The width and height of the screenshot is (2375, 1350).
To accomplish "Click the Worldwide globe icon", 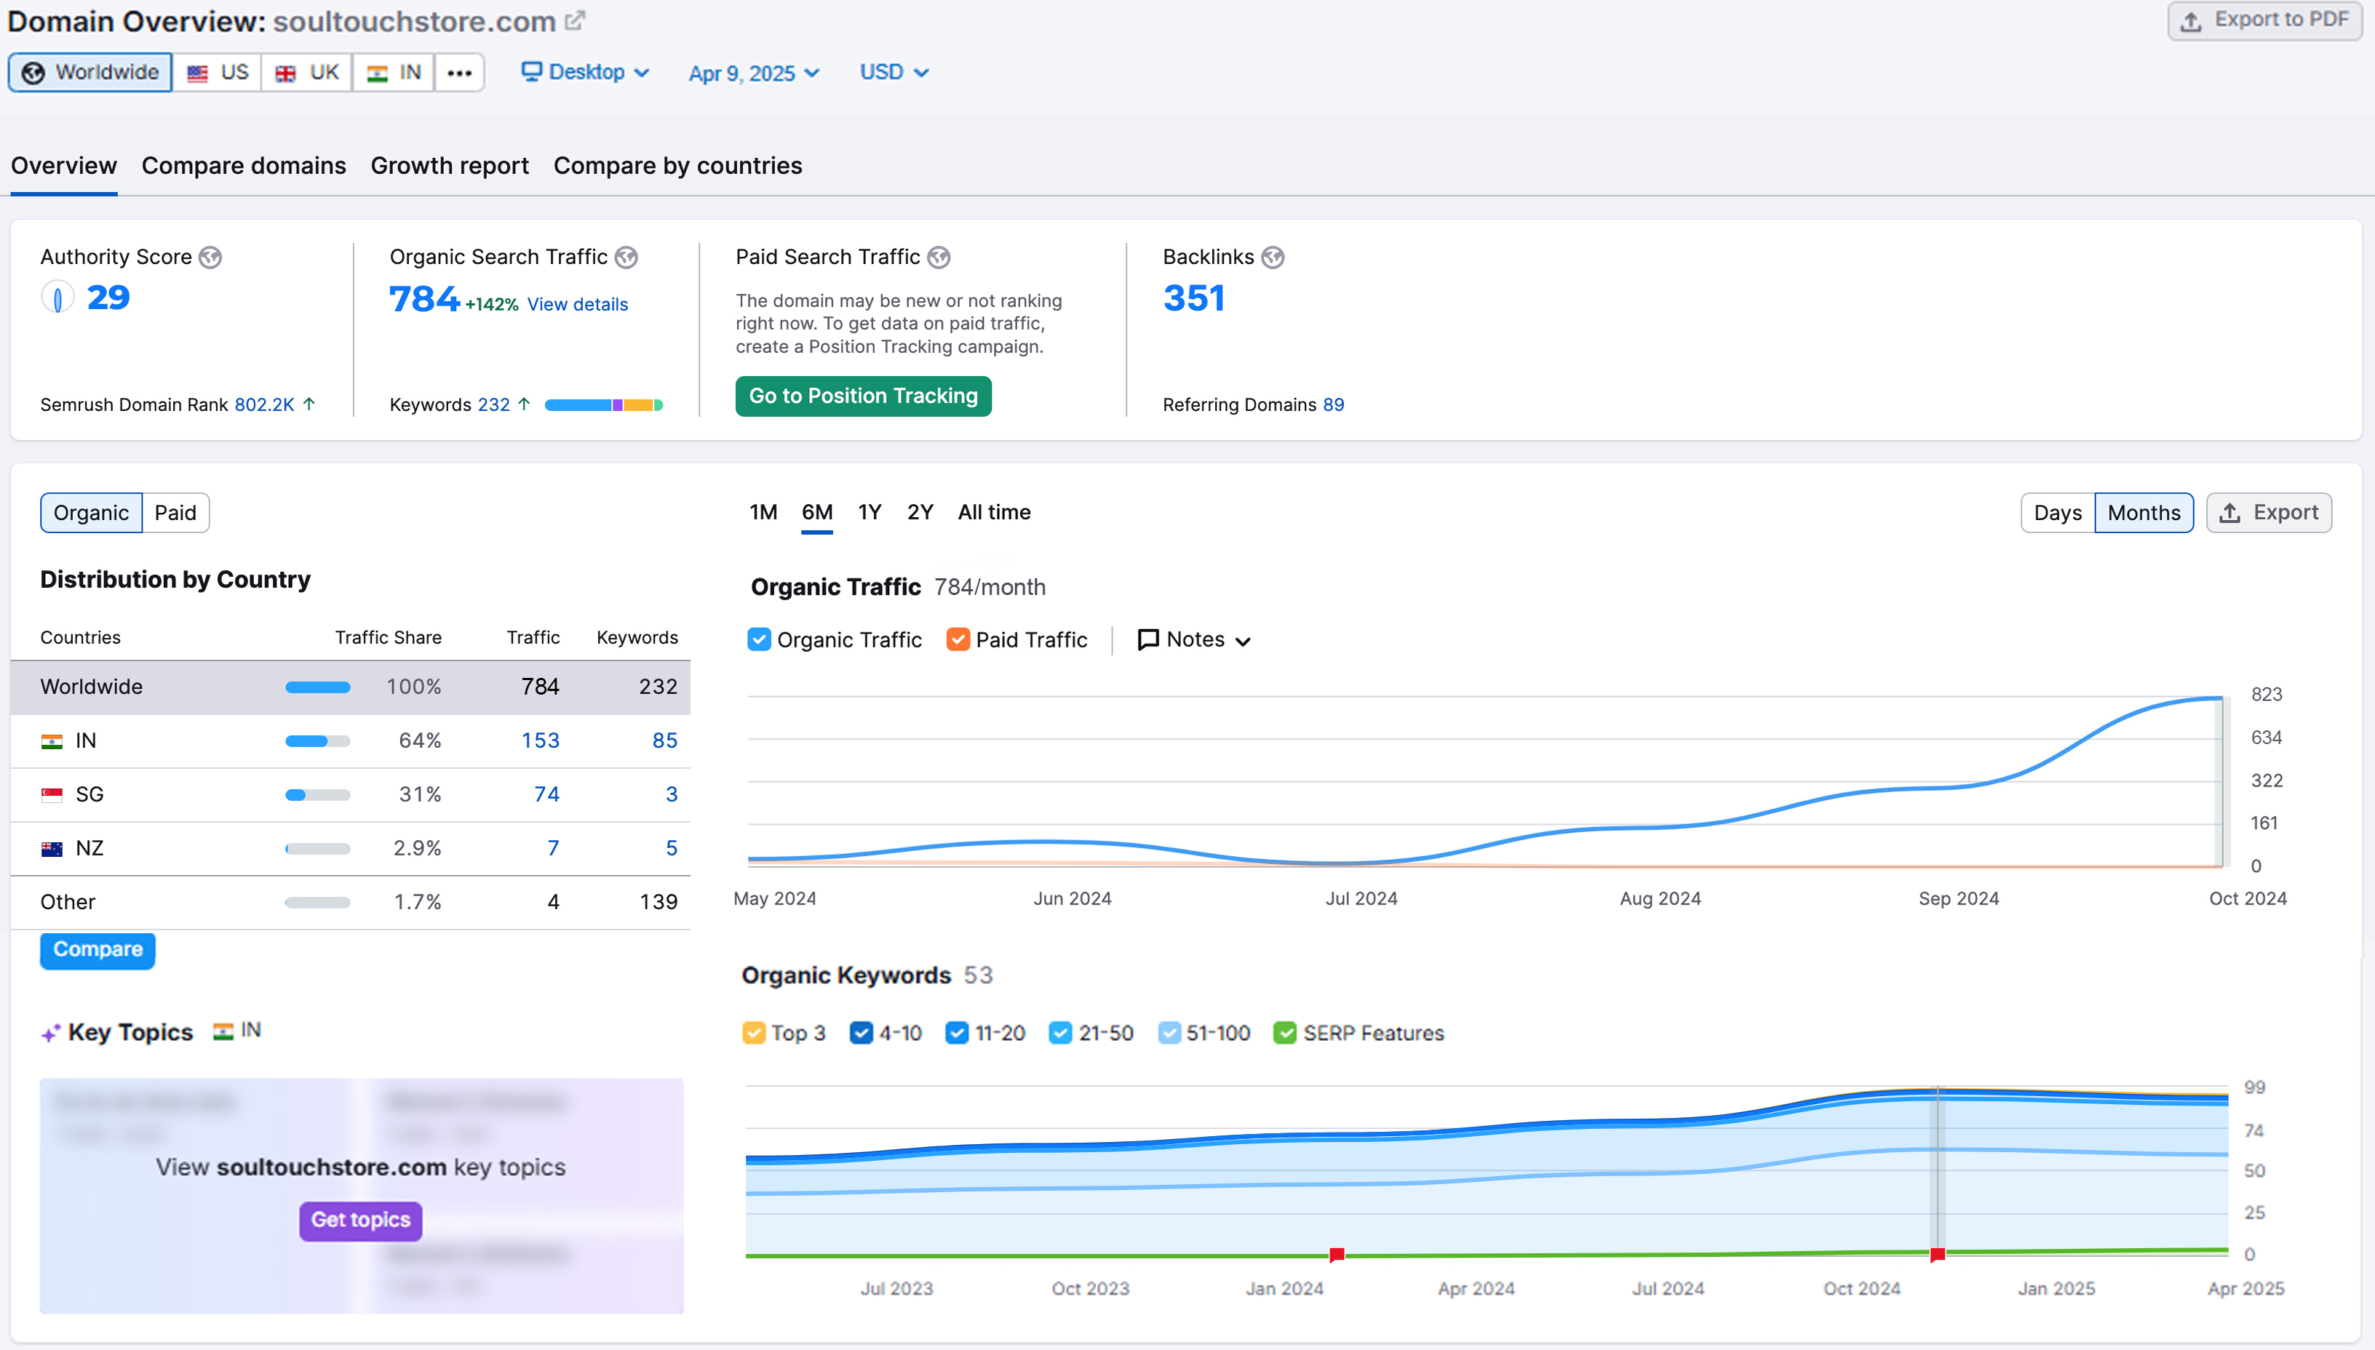I will [33, 72].
